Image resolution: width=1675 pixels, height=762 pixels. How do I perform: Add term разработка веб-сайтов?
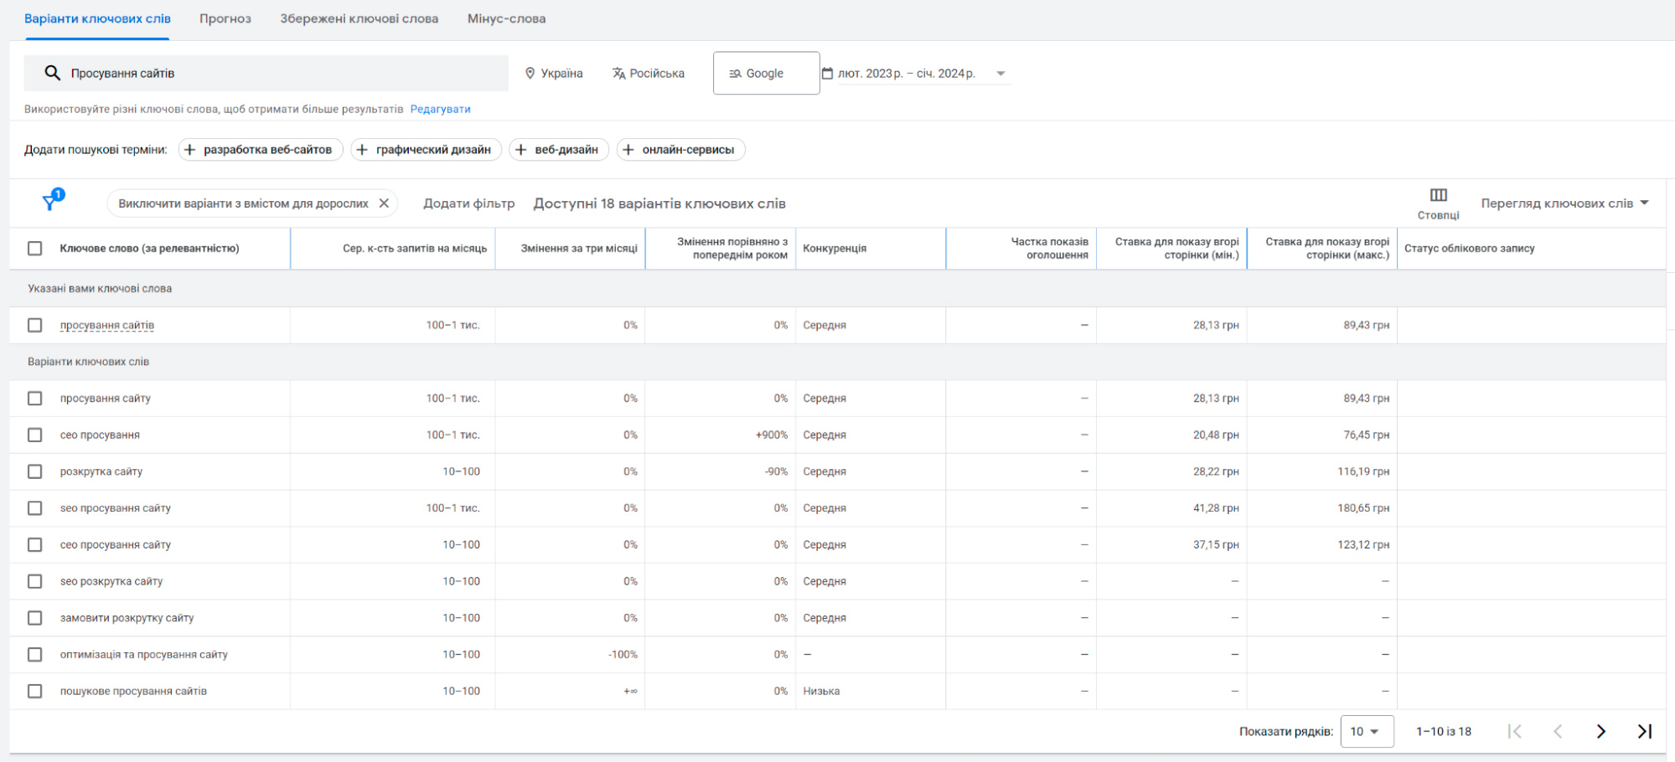click(x=261, y=150)
